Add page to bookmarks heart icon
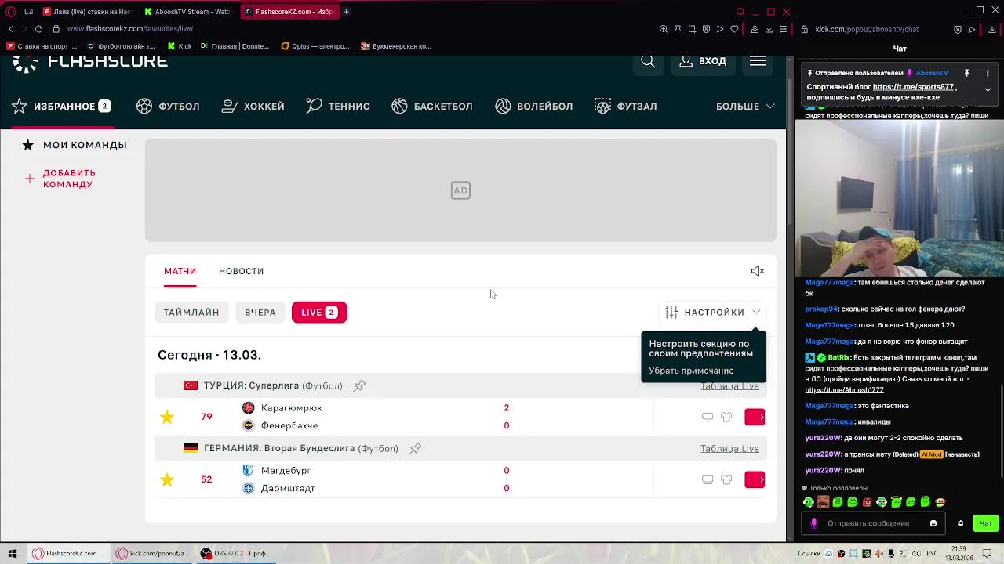Image resolution: width=1004 pixels, height=564 pixels. tap(734, 29)
